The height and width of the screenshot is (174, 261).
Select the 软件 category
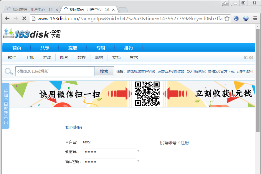coord(12,57)
